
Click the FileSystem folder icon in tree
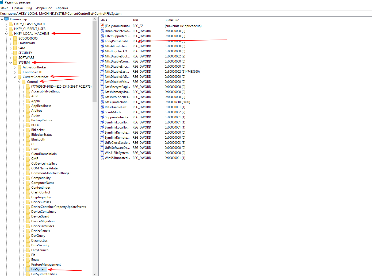coord(28,269)
